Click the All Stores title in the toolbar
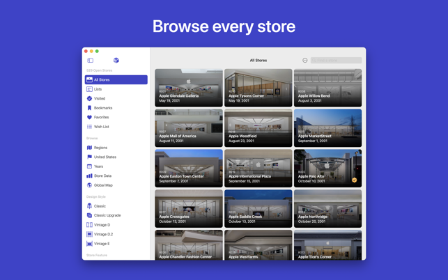This screenshot has width=448, height=280. tap(258, 61)
